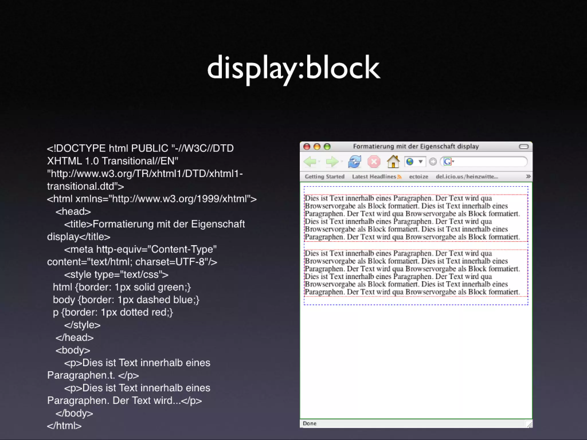587x440 pixels.
Task: Click the RSS feed icon on Latest Headlines
Action: pyautogui.click(x=399, y=177)
